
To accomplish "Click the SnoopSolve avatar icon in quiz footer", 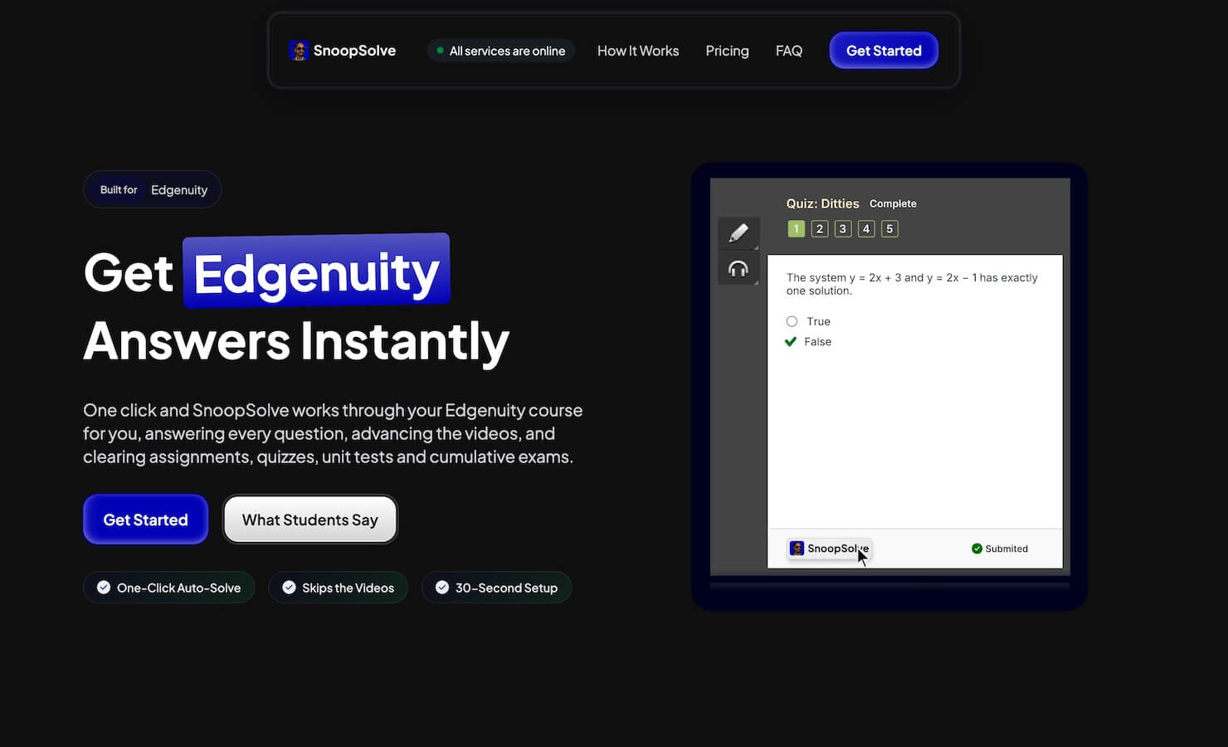I will coord(797,549).
